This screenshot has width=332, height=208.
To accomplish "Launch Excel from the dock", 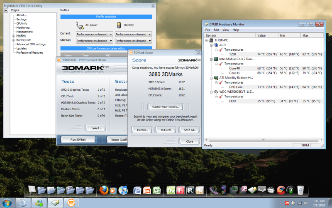I will click(157, 191).
